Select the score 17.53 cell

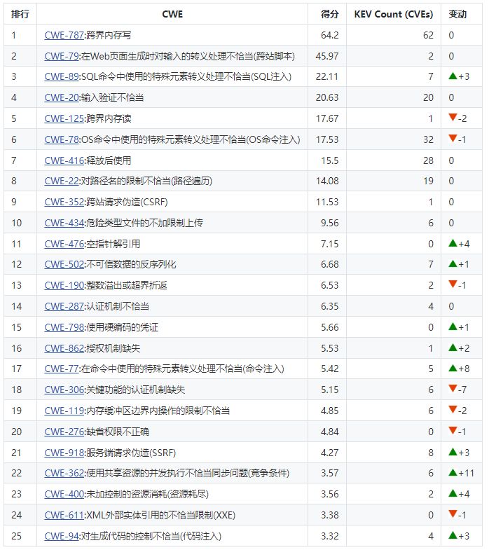(327, 139)
